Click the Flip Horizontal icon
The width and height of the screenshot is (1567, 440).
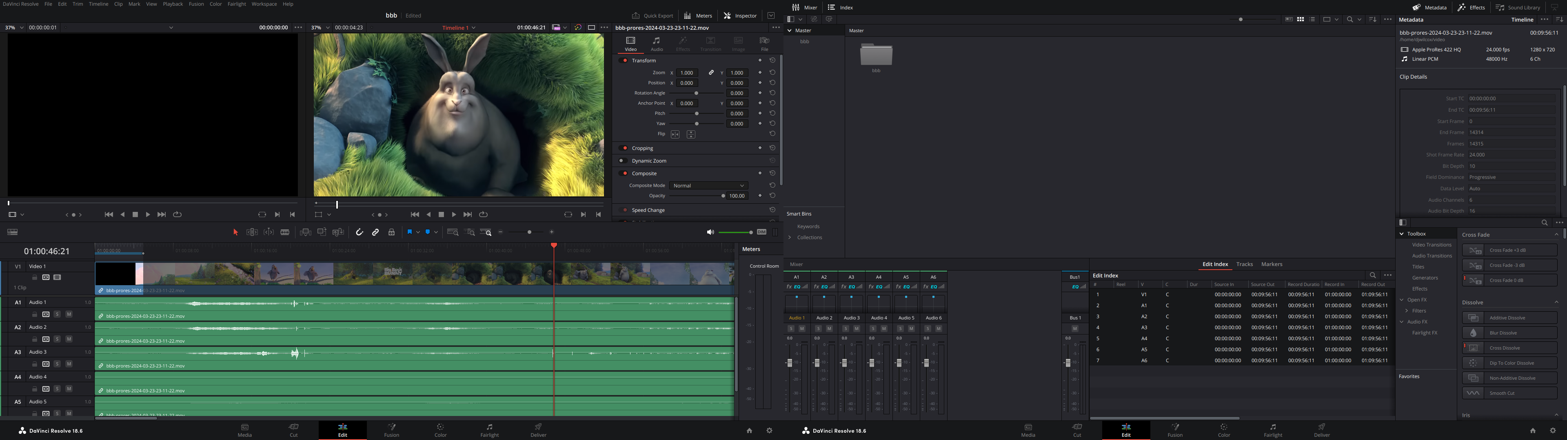coord(675,134)
